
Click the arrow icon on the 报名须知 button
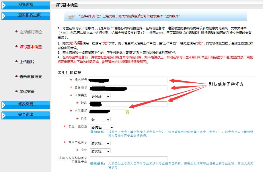[4, 6]
